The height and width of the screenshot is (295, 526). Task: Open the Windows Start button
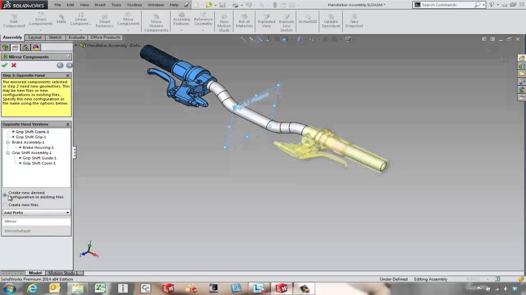click(x=10, y=288)
